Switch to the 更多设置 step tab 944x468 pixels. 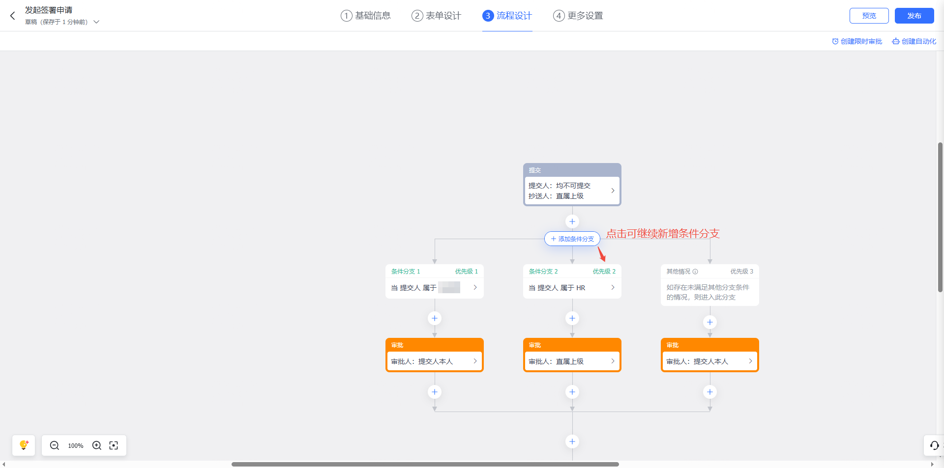click(x=578, y=16)
